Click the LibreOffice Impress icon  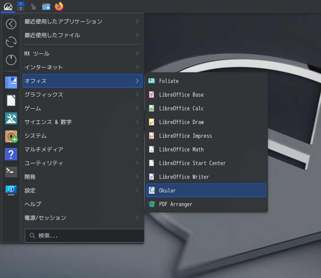[152, 136]
